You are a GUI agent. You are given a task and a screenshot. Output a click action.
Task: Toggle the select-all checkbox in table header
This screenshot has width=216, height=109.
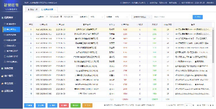[26, 25]
